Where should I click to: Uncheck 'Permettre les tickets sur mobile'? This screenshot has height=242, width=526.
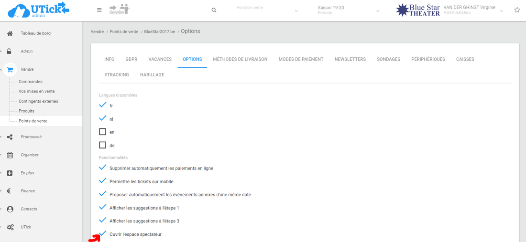coord(102,181)
